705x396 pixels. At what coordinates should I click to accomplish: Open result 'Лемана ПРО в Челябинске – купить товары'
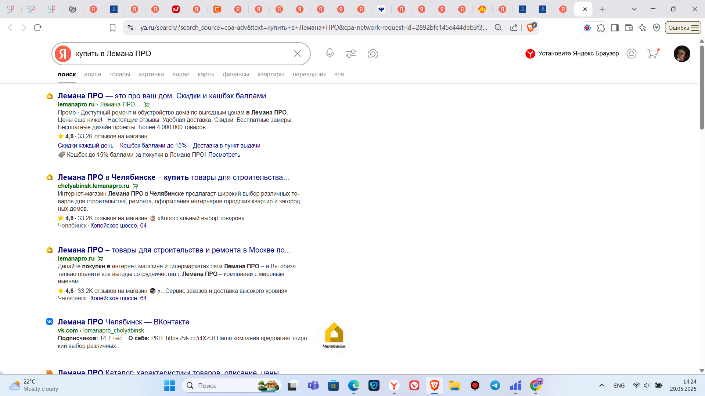point(173,177)
